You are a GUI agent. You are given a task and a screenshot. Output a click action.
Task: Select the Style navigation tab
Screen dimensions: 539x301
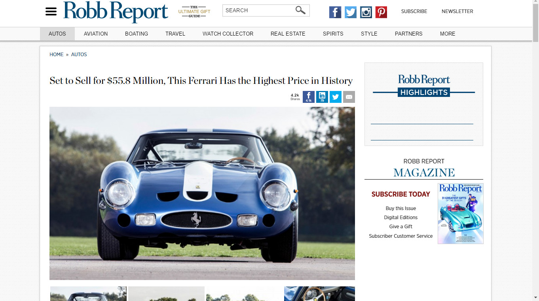coord(369,34)
